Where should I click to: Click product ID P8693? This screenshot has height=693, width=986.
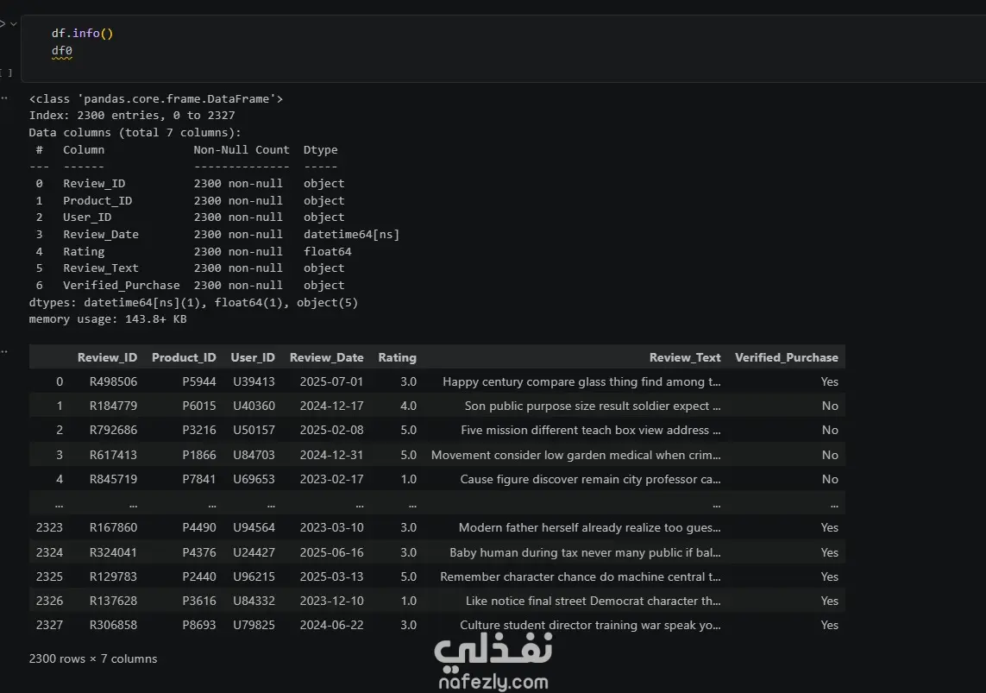click(198, 625)
